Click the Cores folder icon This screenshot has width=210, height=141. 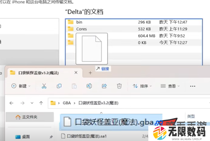coord(71,29)
